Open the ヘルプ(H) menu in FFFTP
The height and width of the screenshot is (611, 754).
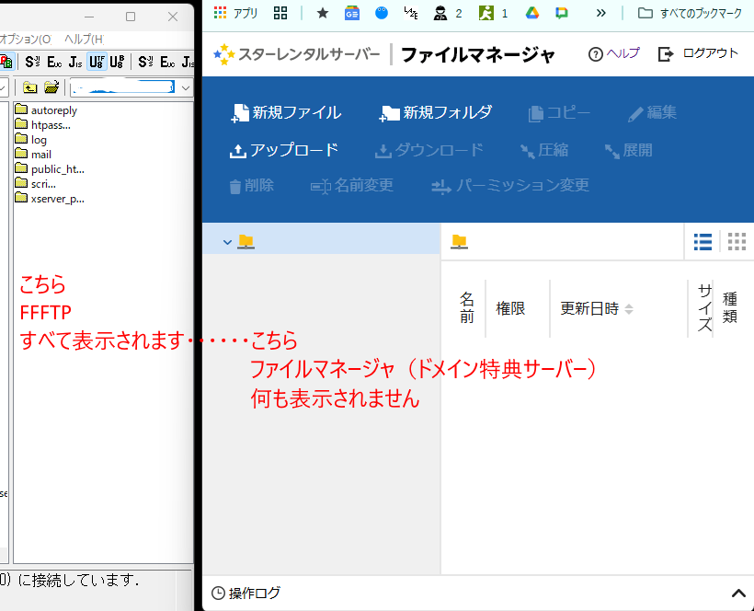[84, 40]
